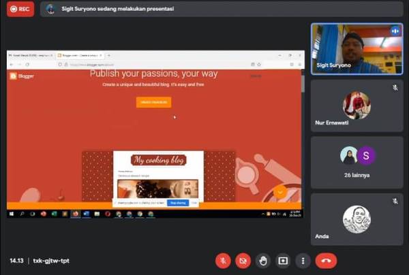
Task: Click the red leave call button
Action: 326,261
